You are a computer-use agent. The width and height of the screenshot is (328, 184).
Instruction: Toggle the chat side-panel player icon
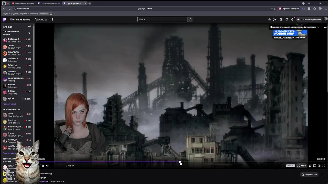(319, 166)
